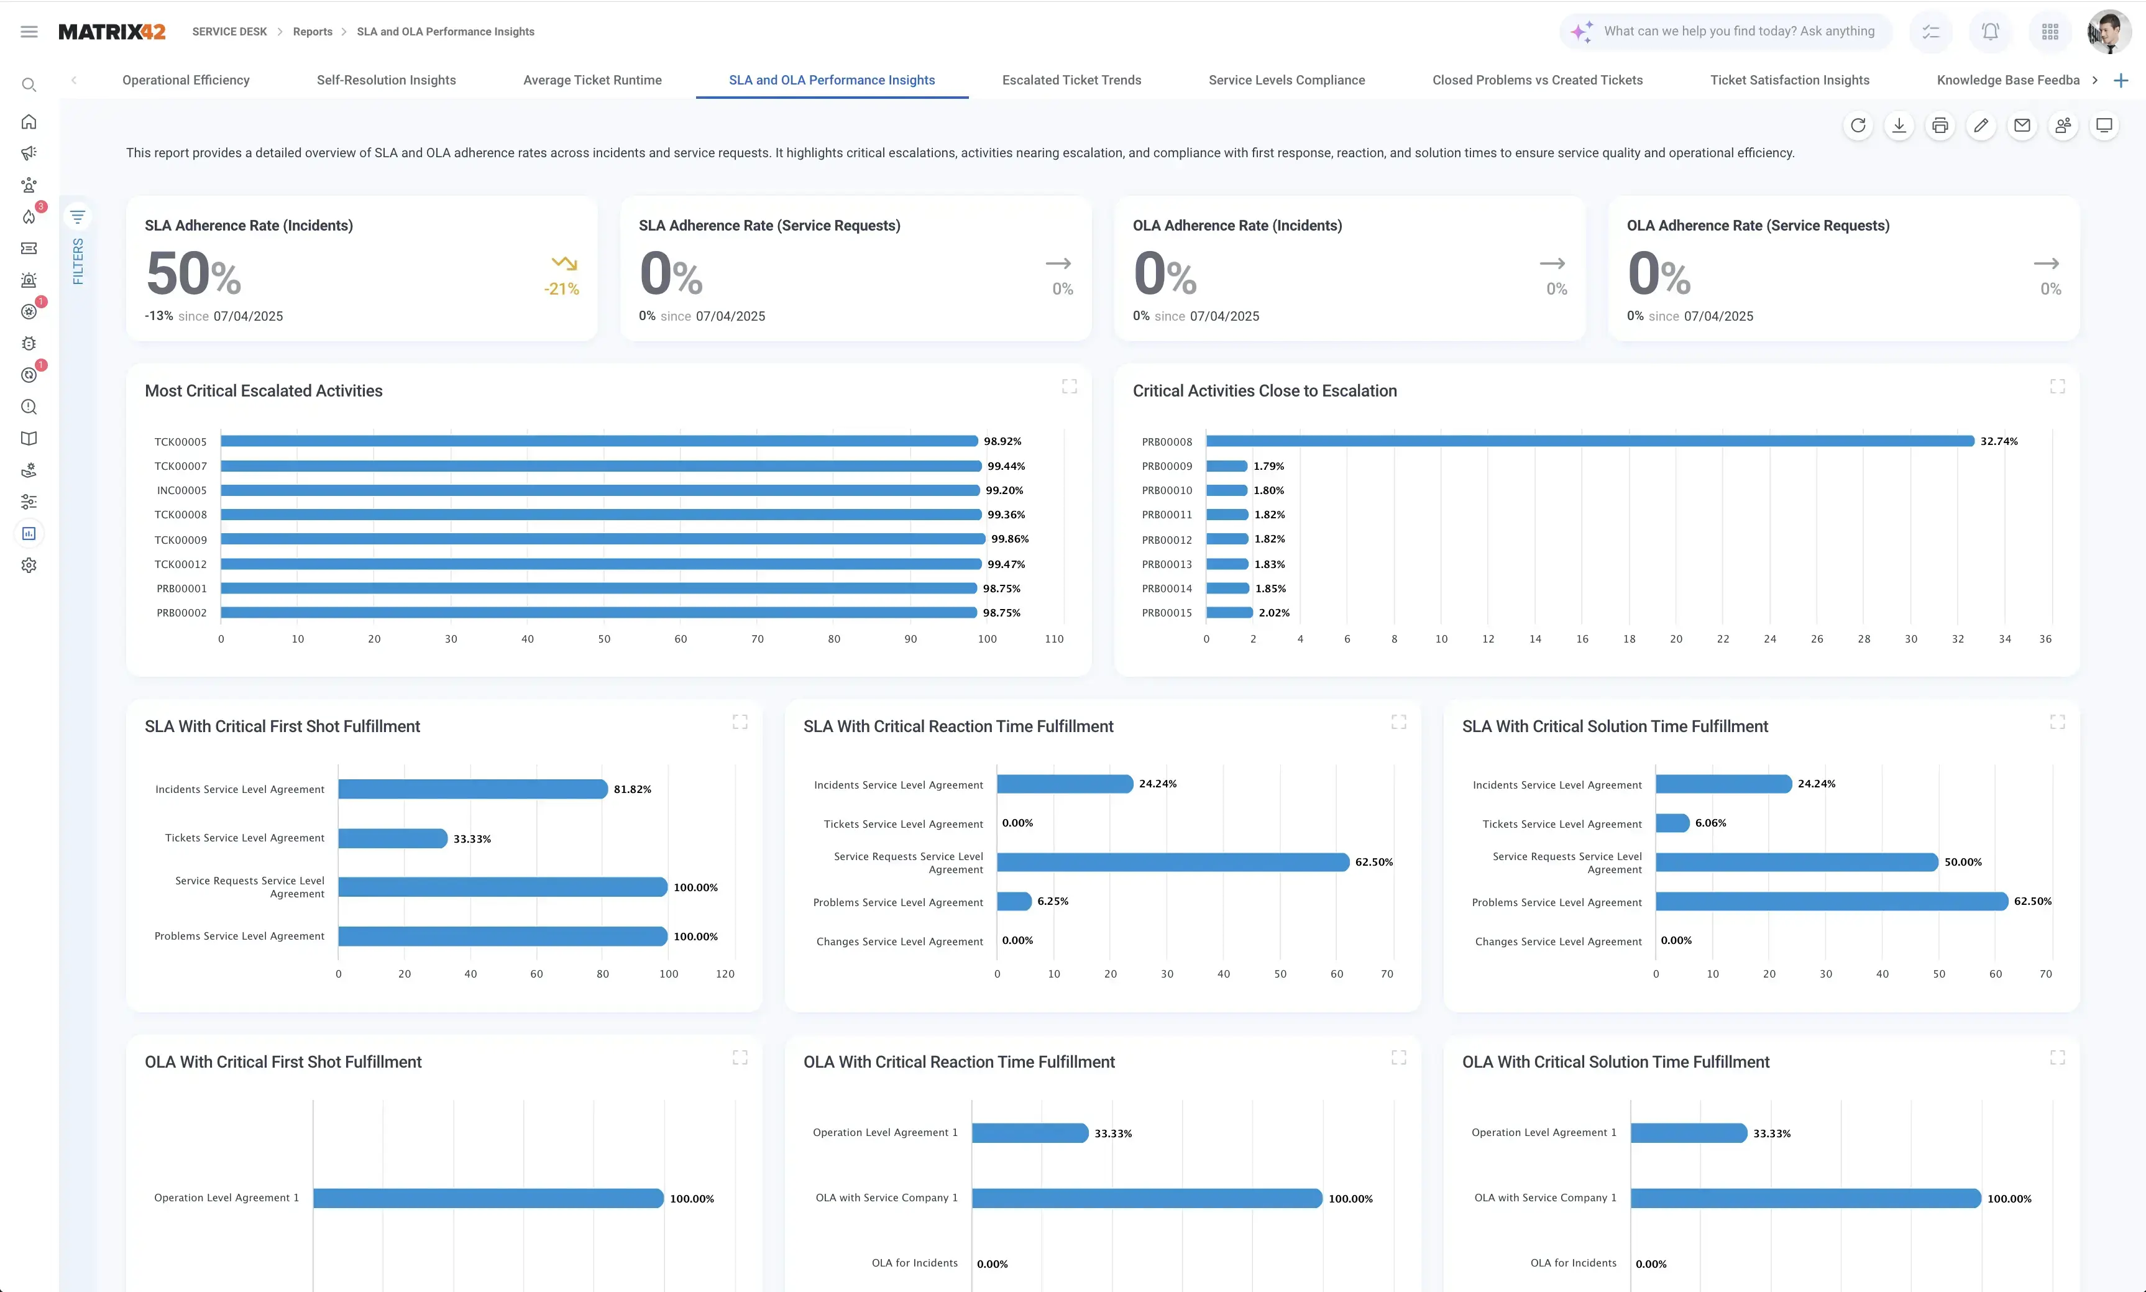Screen dimensions: 2146x1292
Task: Open search with the magnifier sidebar icon
Action: [x=29, y=85]
